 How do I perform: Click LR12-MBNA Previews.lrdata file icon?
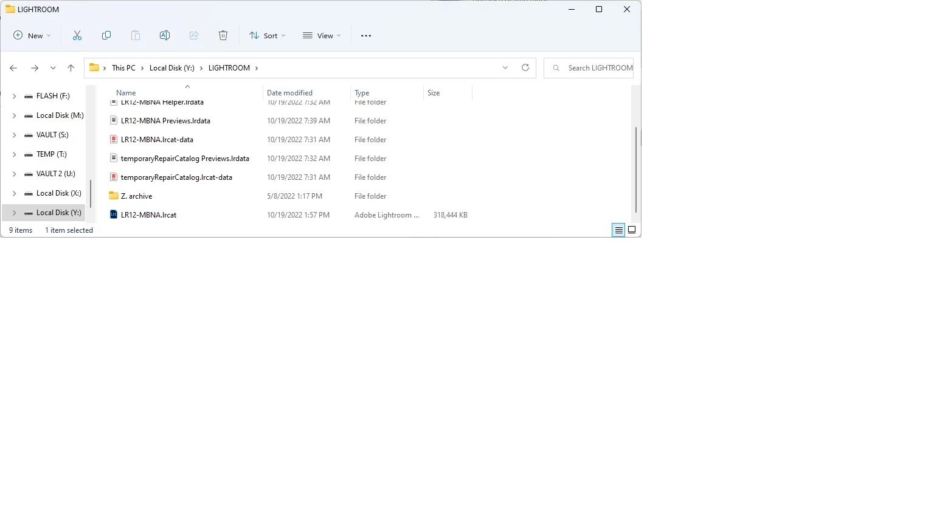click(113, 120)
